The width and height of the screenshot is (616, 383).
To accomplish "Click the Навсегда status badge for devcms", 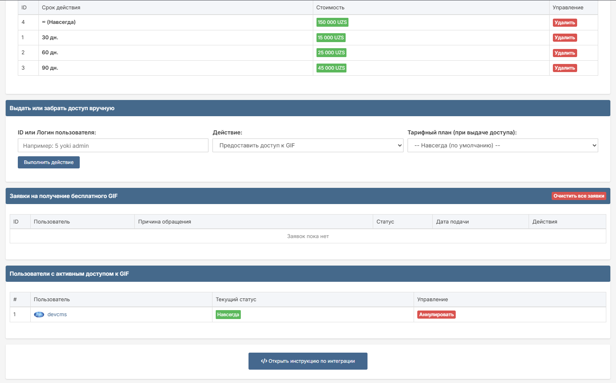I will (x=228, y=315).
